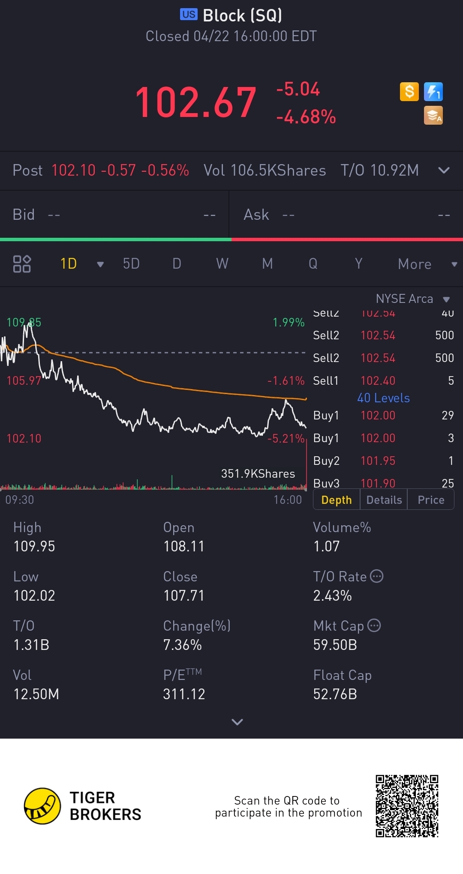Screen dimensions: 463x874
Task: Open T/O Rate info bubble icon
Action: 376,576
